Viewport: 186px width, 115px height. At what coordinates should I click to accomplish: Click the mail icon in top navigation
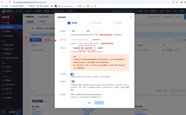[146, 11]
